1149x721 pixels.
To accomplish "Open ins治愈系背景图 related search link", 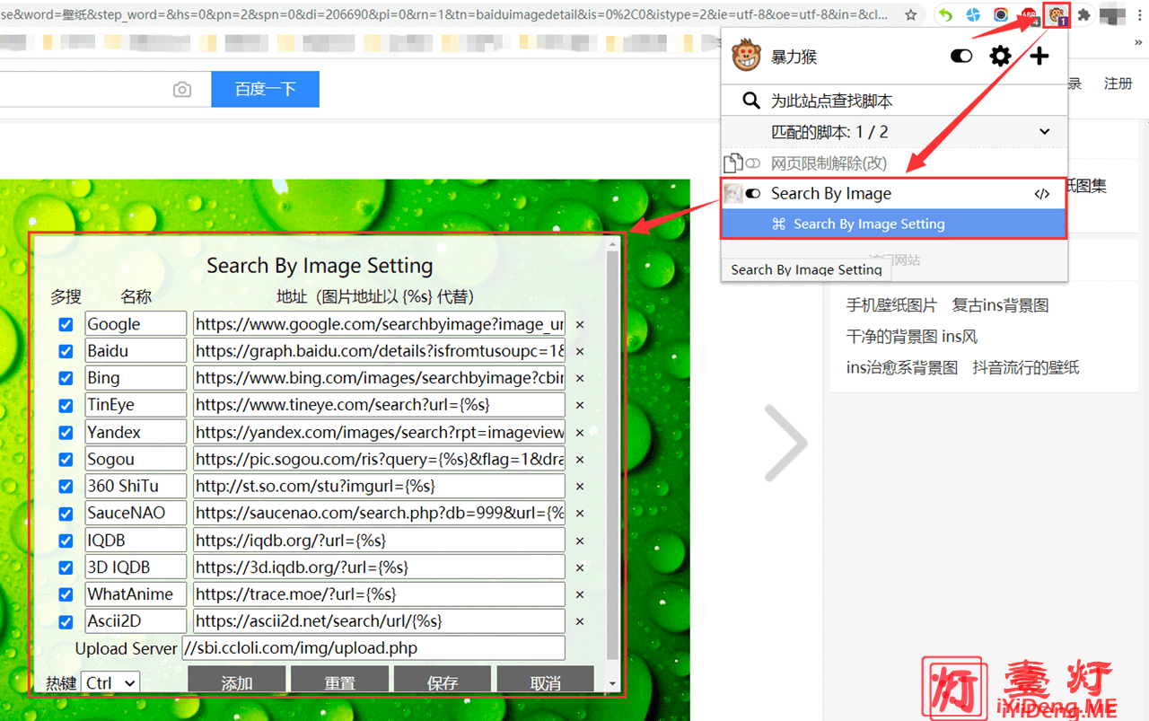I will [x=902, y=367].
